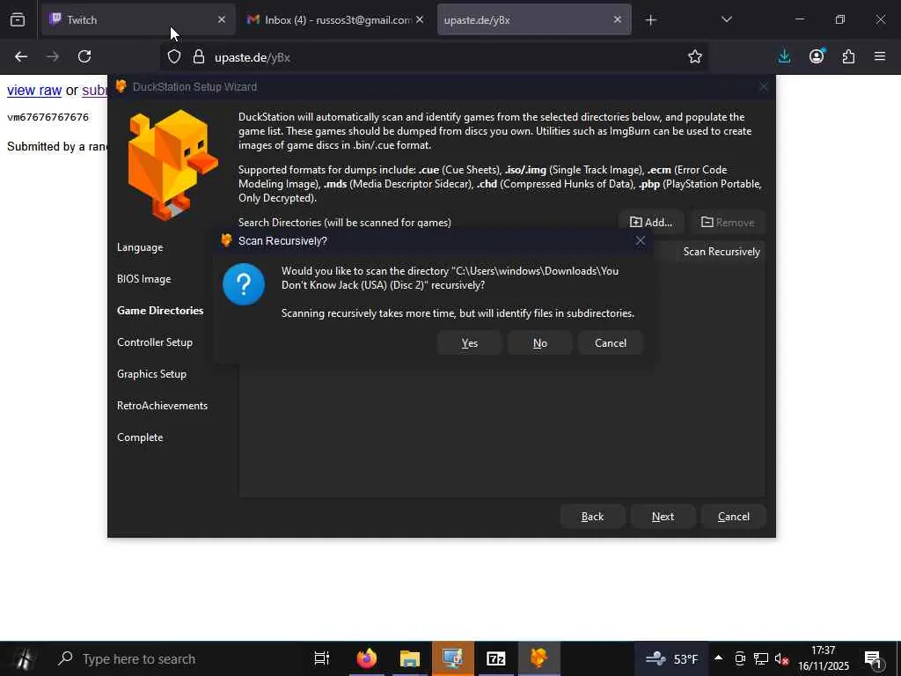Click the Meet Now camera tray icon
Viewport: 901px width, 676px height.
740,658
